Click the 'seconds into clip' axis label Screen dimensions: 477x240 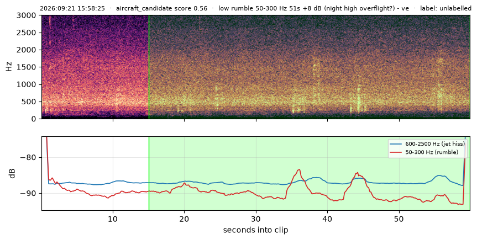(x=255, y=230)
